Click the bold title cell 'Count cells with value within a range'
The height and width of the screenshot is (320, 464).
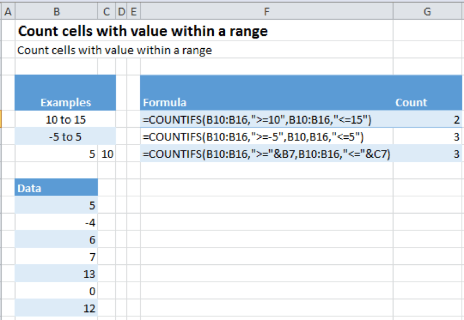(x=143, y=31)
